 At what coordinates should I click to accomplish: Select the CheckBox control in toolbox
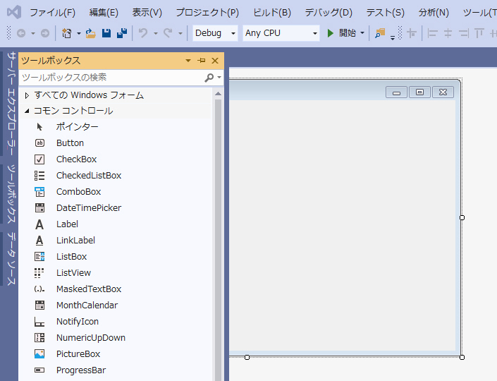point(76,159)
